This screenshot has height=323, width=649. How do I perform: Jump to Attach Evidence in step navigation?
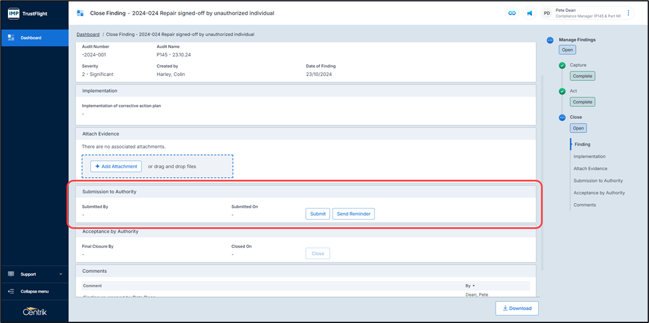[x=590, y=168]
